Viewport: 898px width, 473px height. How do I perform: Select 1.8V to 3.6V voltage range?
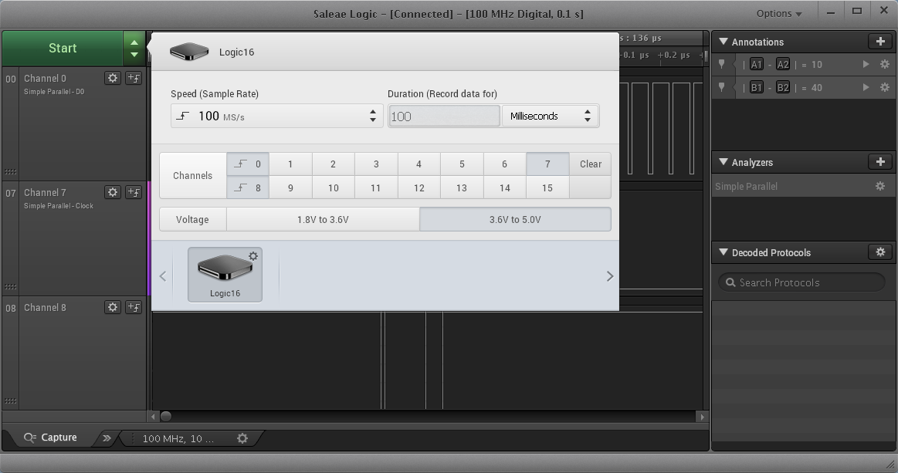[x=323, y=219]
